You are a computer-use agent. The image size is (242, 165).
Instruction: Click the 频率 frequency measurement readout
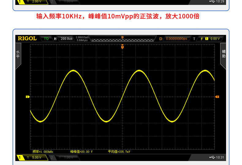tap(43, 152)
